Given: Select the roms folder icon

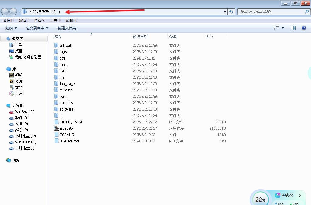Looking at the screenshot, I should click(x=56, y=96).
